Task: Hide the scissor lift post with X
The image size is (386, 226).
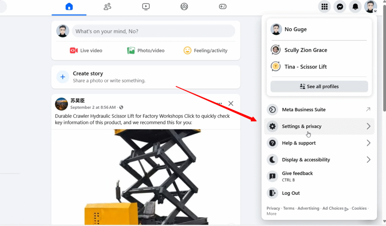Action: click(x=231, y=103)
